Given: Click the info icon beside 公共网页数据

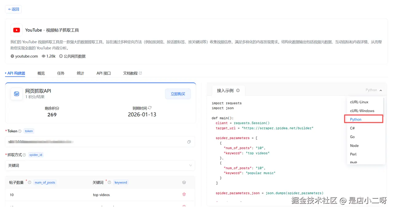Looking at the screenshot, I should [61, 56].
